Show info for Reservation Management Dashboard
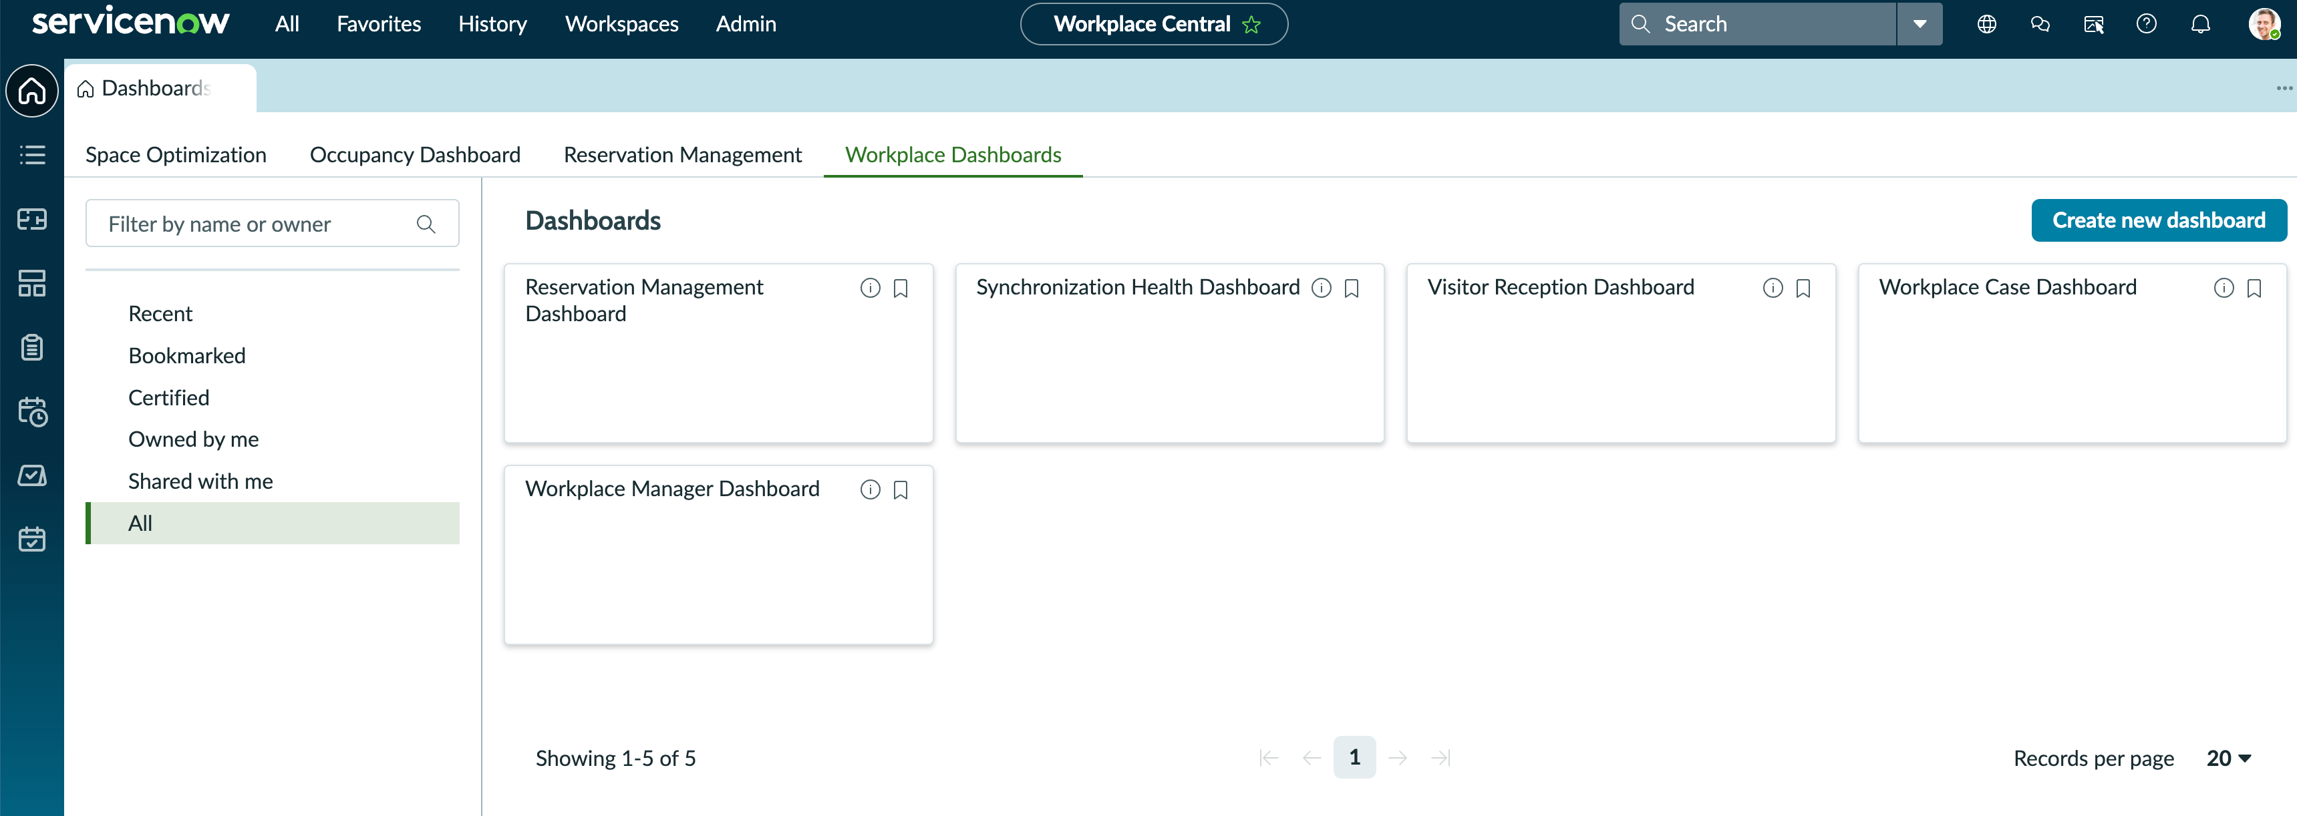 (871, 288)
